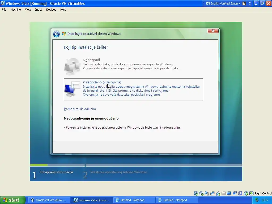Click the mouse integration status icon
Viewport: 272px width, 204px height.
(246, 193)
